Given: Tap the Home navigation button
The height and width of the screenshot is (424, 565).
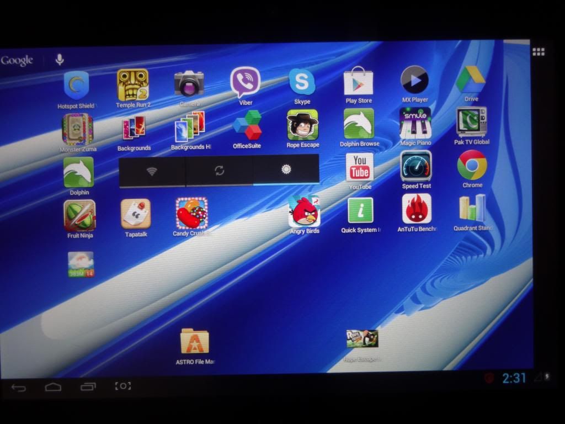Looking at the screenshot, I should tap(53, 387).
